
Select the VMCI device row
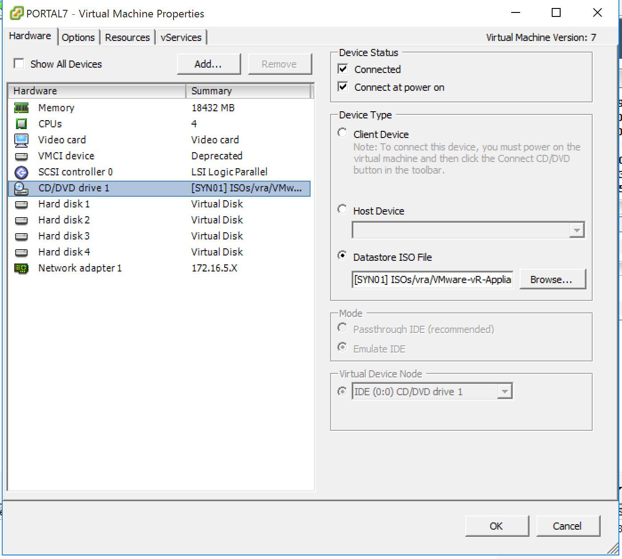(x=159, y=156)
